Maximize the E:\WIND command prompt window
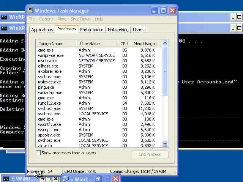 pyautogui.click(x=49, y=179)
